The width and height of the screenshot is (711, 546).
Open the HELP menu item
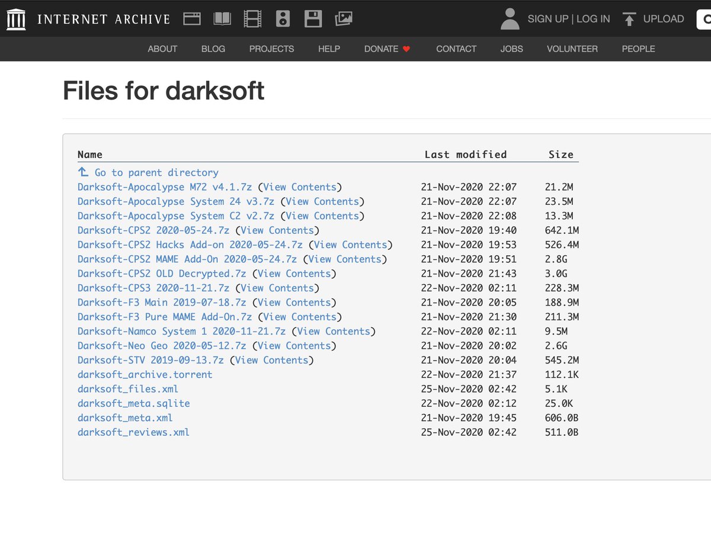pos(329,49)
